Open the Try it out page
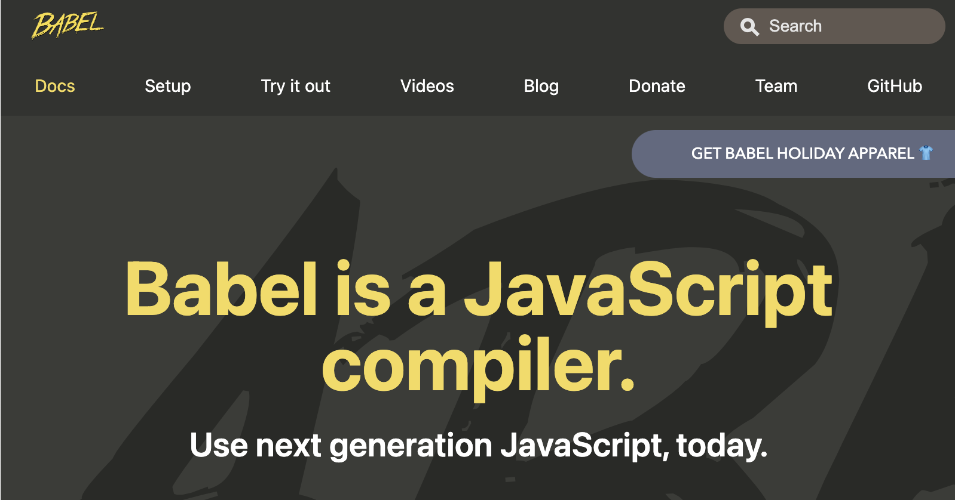Image resolution: width=955 pixels, height=500 pixels. (295, 87)
